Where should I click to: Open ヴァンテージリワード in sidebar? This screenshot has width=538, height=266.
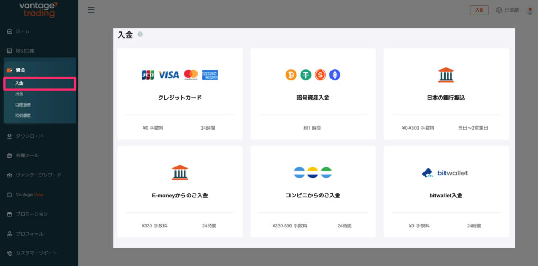point(39,175)
